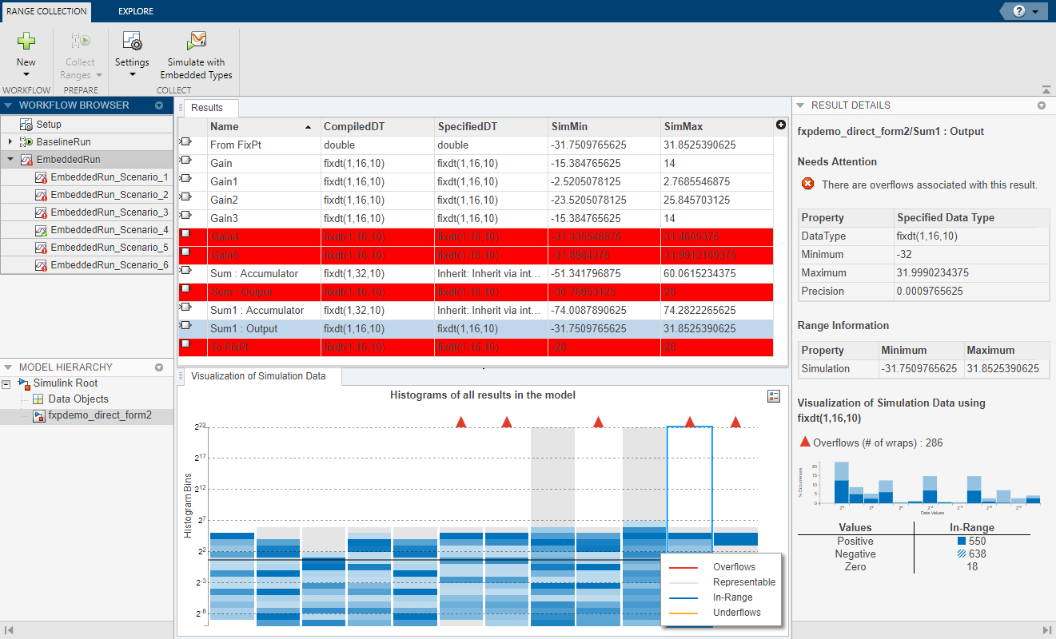Click the Data Objects tree item

click(78, 399)
